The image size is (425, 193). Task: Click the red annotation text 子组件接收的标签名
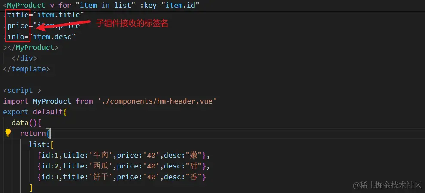[132, 24]
